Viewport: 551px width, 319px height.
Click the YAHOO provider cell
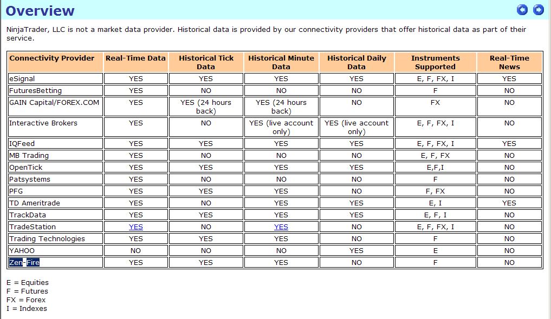click(x=55, y=251)
